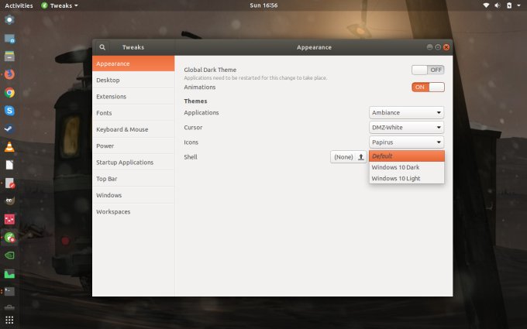The image size is (527, 329).
Task: Go to Extensions in the sidebar
Action: point(111,97)
